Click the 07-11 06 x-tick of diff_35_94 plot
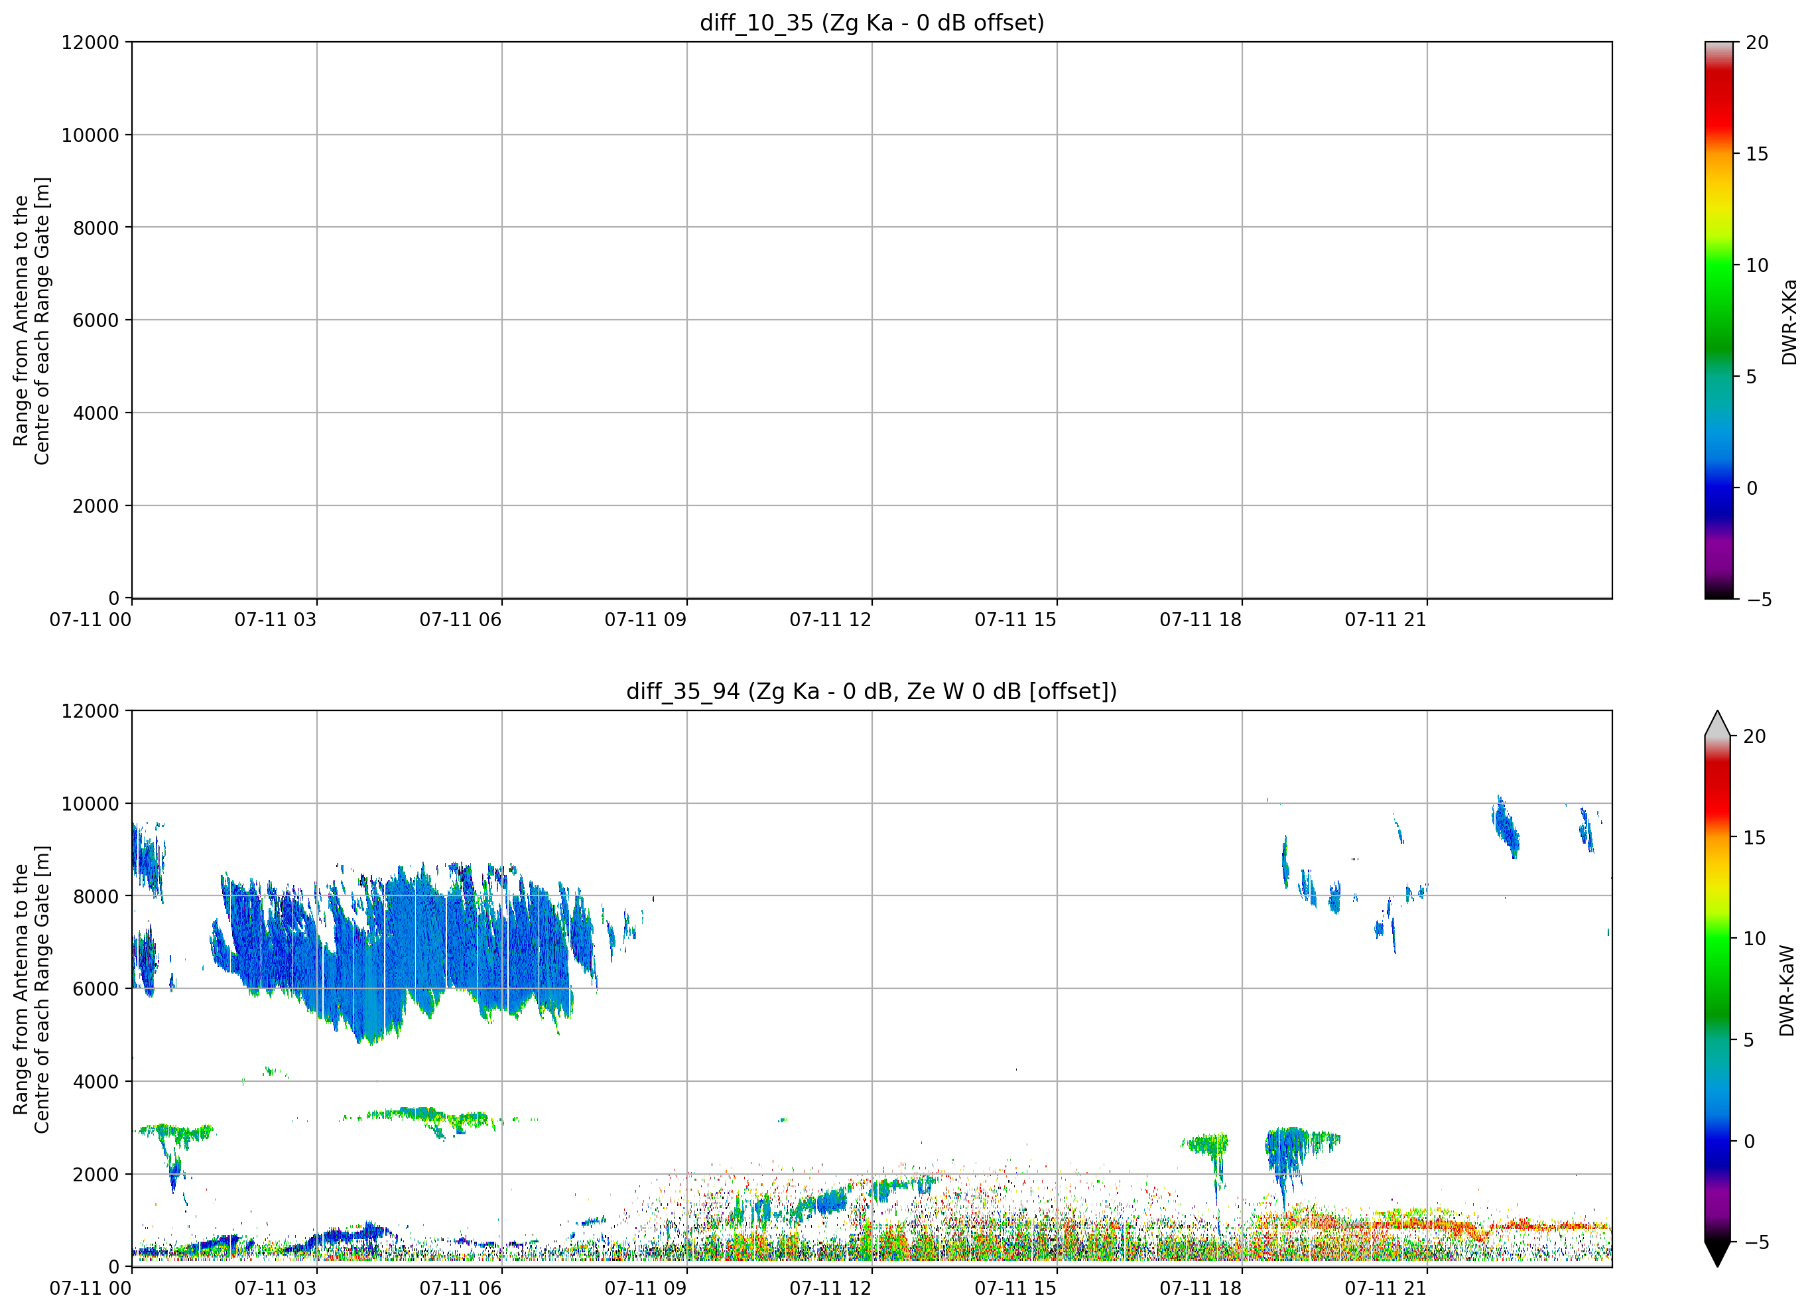Viewport: 1812px width, 1312px height. (461, 1289)
